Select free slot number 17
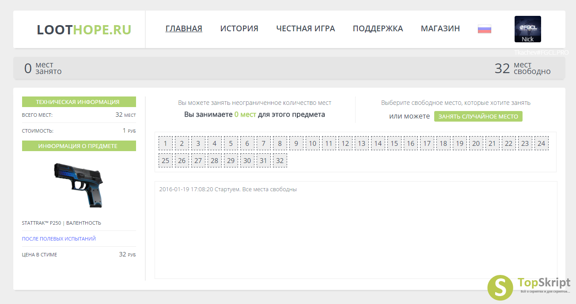Viewport: 576px width, 304px height. tap(427, 143)
